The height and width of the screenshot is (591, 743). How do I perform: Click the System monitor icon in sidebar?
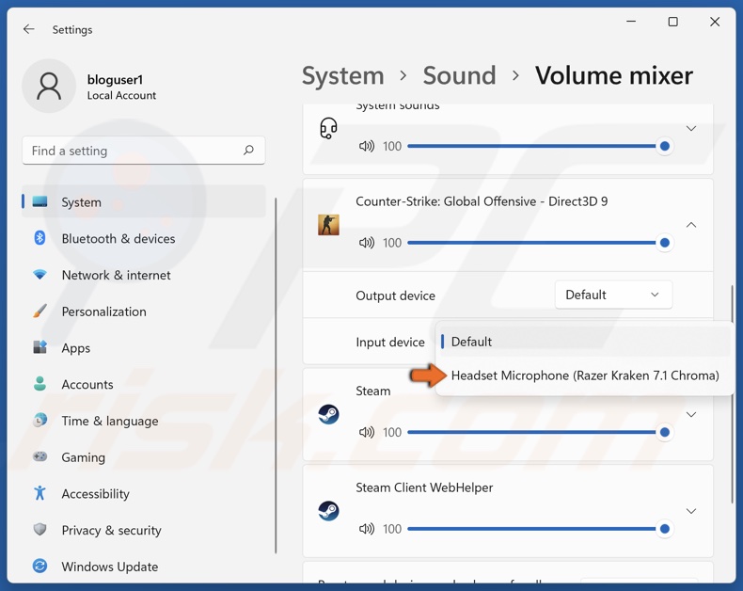point(40,201)
